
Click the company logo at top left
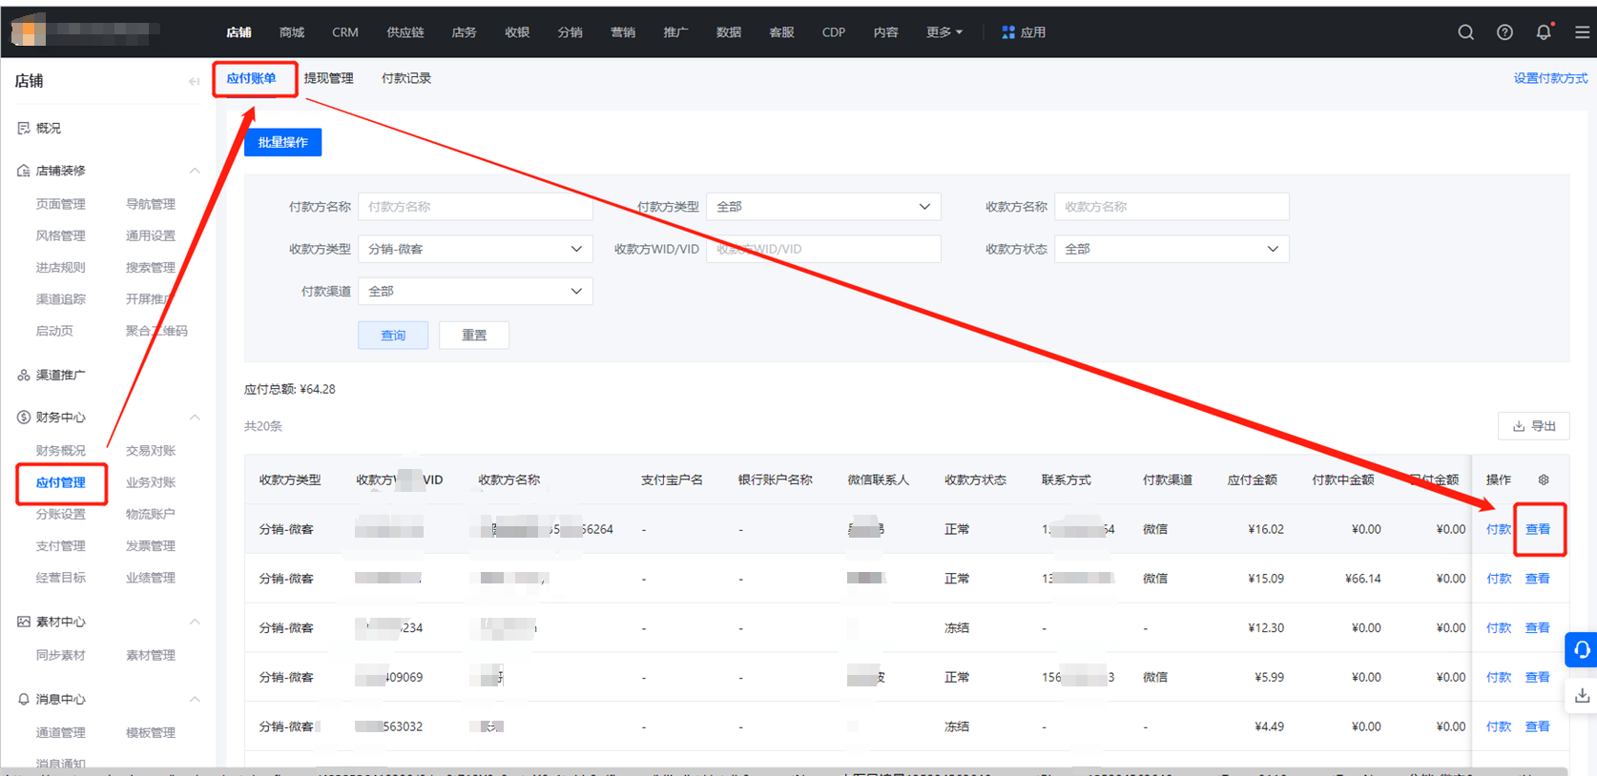29,31
